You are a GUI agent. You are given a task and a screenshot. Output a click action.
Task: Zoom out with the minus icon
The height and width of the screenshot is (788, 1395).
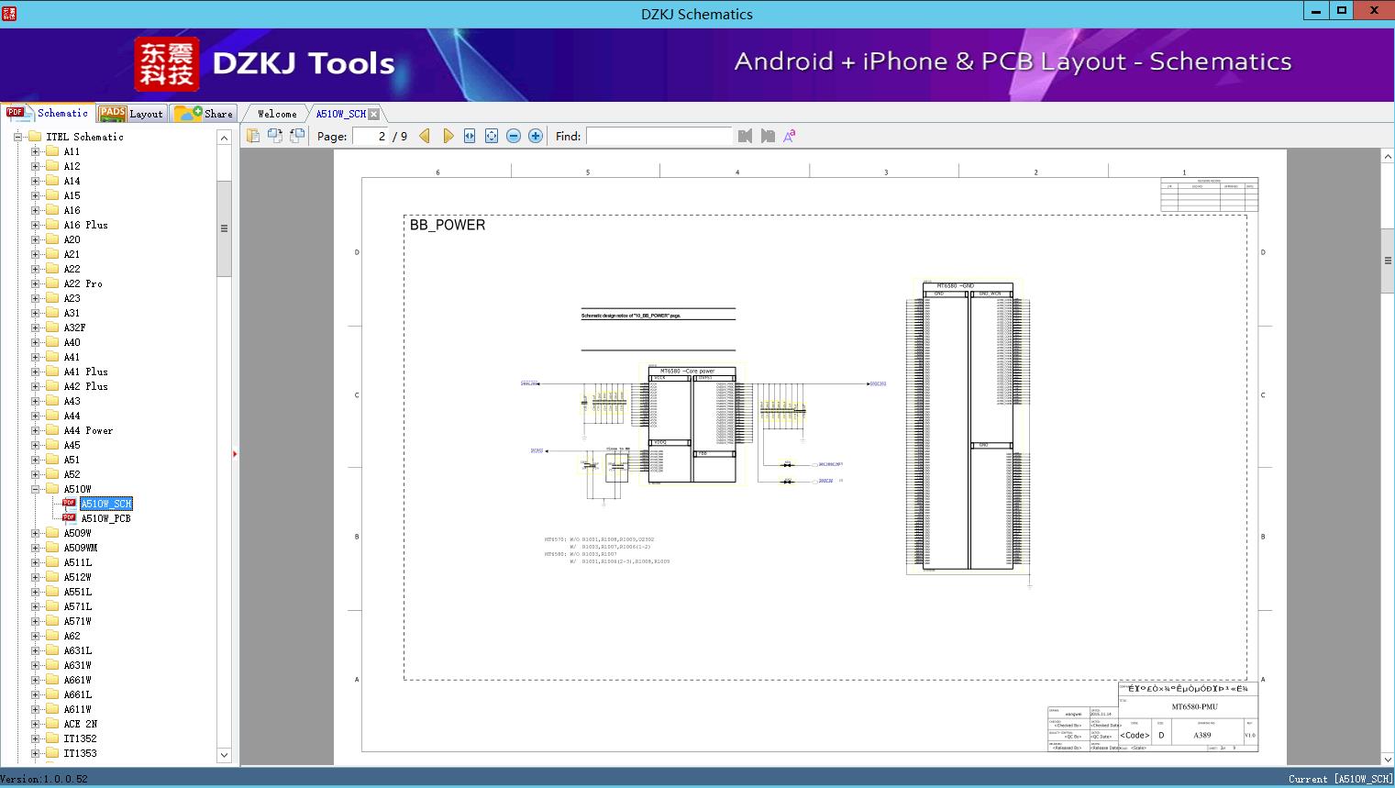click(514, 136)
